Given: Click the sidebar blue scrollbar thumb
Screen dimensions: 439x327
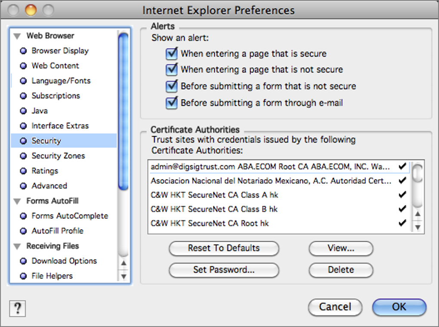Looking at the screenshot, I should [x=123, y=111].
